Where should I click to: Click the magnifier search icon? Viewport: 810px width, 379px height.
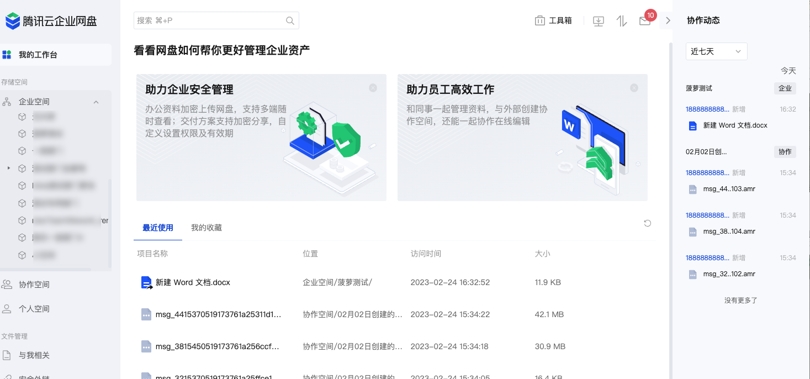290,21
